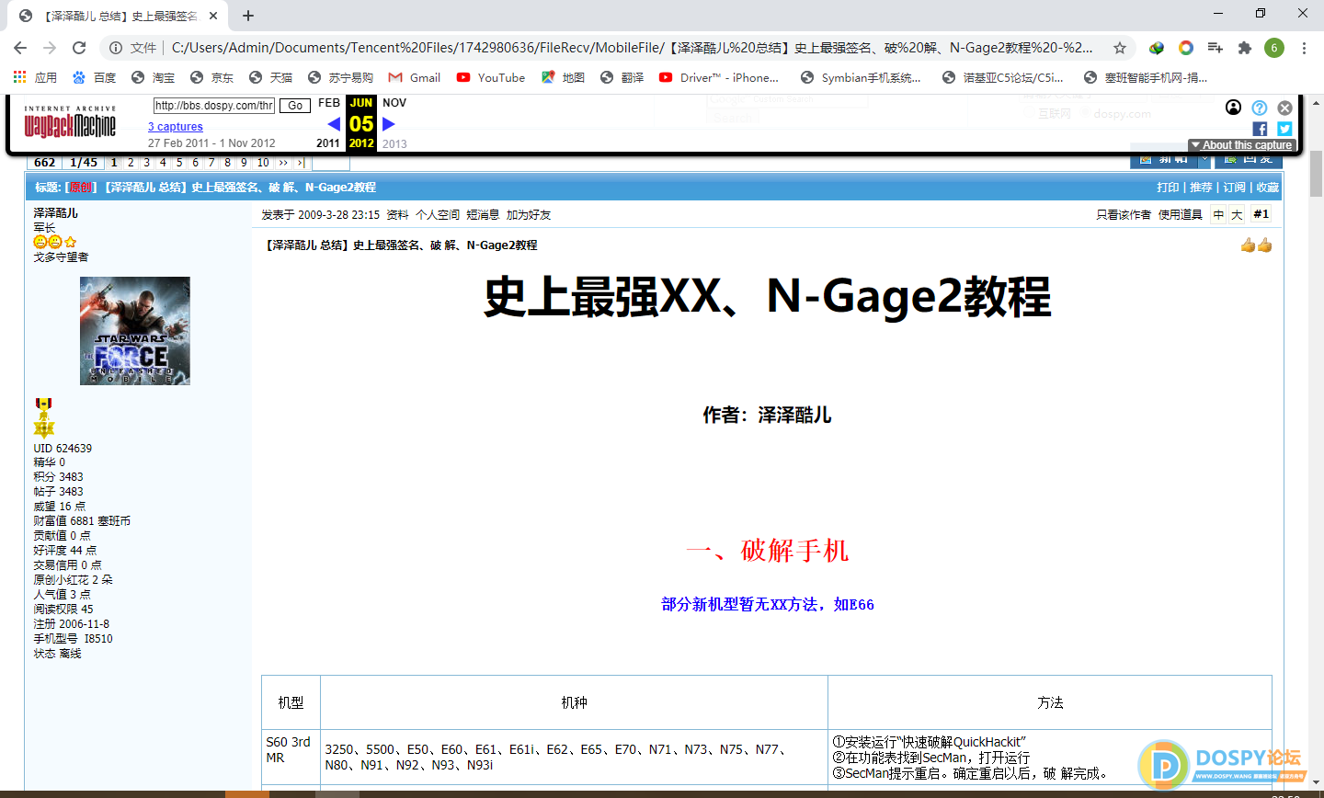This screenshot has width=1324, height=798.
Task: Open the author's 资料 profile link
Action: pos(397,215)
